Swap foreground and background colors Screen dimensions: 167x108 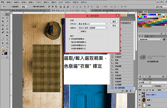pyautogui.click(x=7, y=50)
